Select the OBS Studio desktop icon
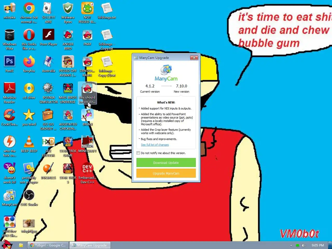The height and width of the screenshot is (249, 332). [x=29, y=196]
